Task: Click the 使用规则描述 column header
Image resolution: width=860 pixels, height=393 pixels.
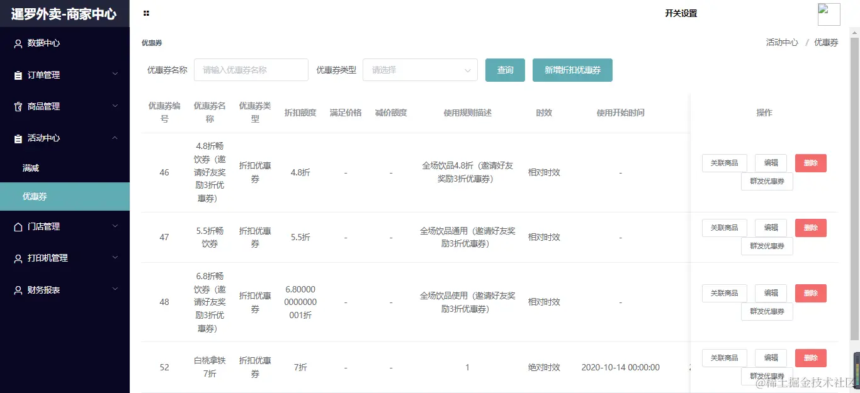Action: coord(467,113)
